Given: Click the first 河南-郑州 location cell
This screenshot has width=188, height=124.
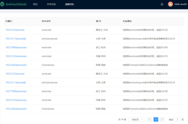Looking at the screenshot, I should click(x=101, y=56).
